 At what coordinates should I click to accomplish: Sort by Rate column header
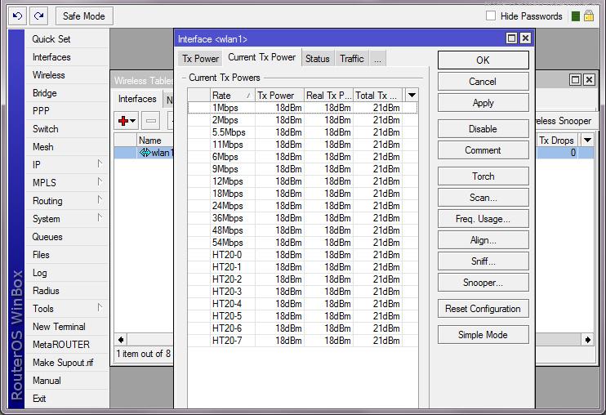click(x=232, y=95)
